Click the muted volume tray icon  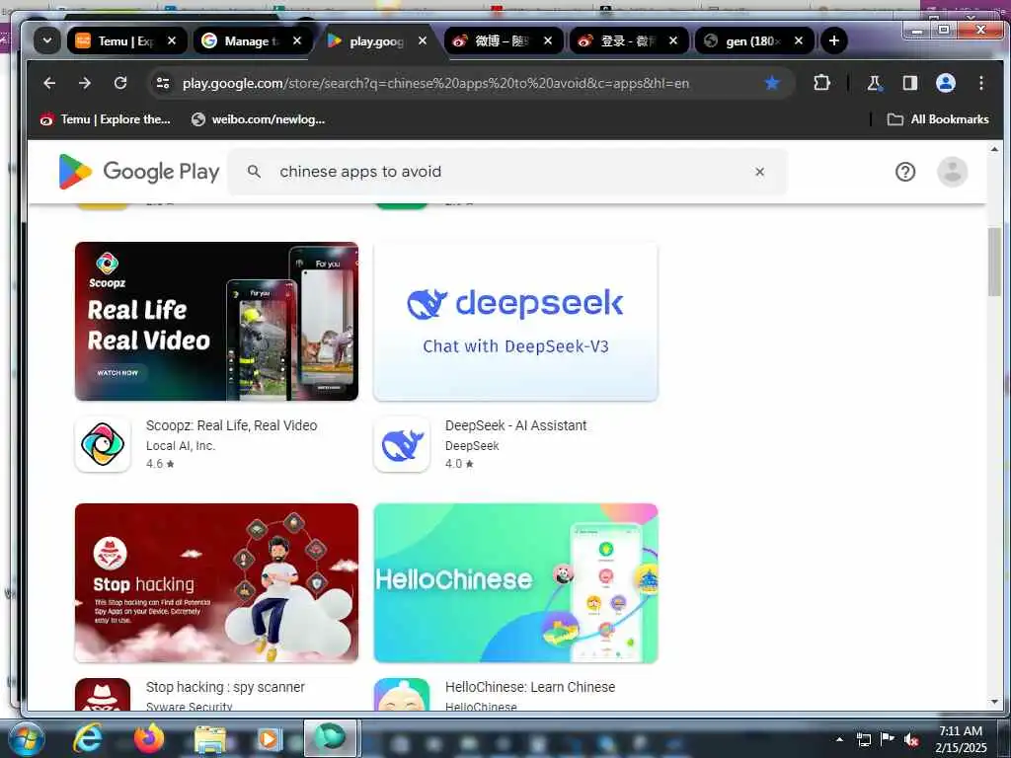point(911,739)
